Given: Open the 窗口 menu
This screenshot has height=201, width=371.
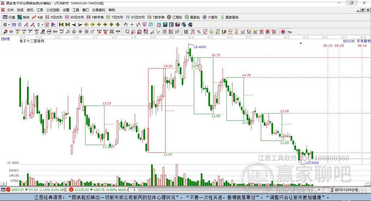Looking at the screenshot, I should coord(86,10).
